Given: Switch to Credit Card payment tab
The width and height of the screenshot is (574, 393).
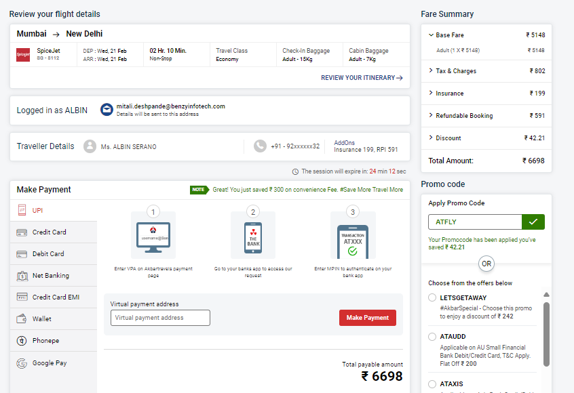Looking at the screenshot, I should pyautogui.click(x=50, y=232).
